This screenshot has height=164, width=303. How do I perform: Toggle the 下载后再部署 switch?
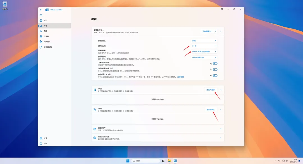[215, 64]
